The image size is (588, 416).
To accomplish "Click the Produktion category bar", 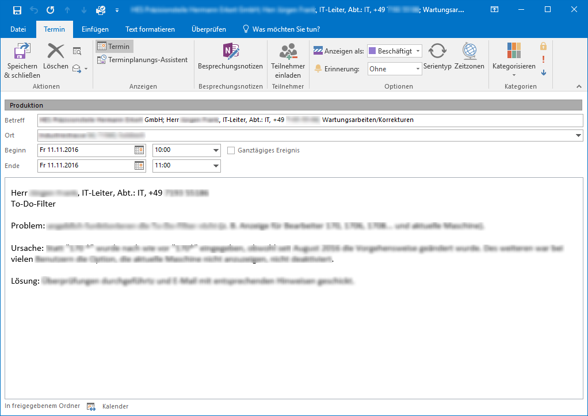I will (x=293, y=105).
